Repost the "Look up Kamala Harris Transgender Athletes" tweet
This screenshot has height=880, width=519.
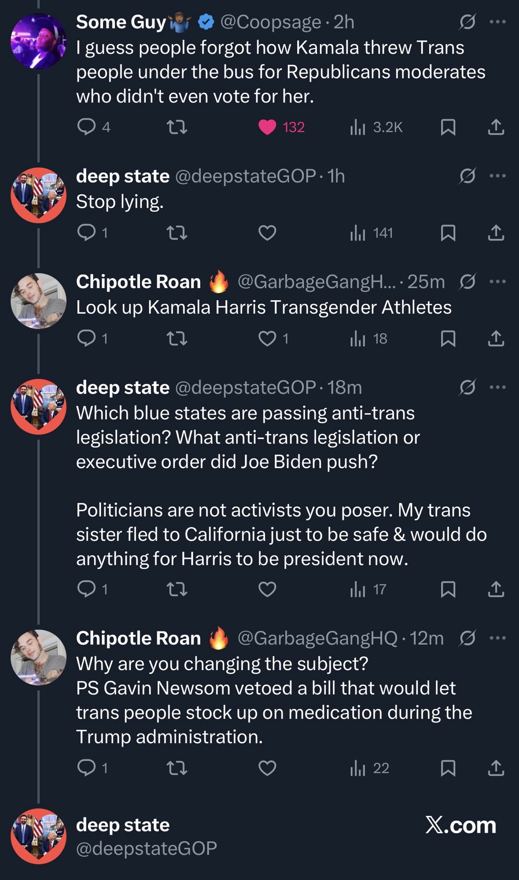pos(177,338)
